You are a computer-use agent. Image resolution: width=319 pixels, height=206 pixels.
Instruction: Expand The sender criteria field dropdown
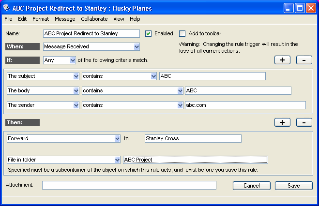coord(76,105)
